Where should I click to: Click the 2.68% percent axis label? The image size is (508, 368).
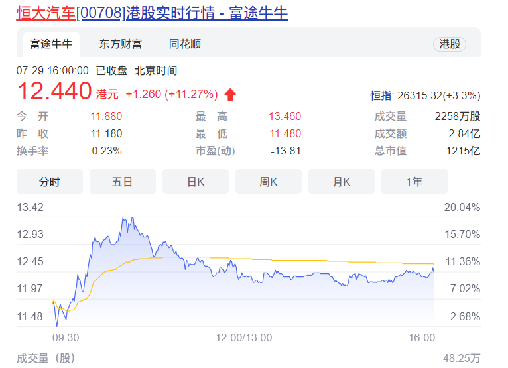465,316
